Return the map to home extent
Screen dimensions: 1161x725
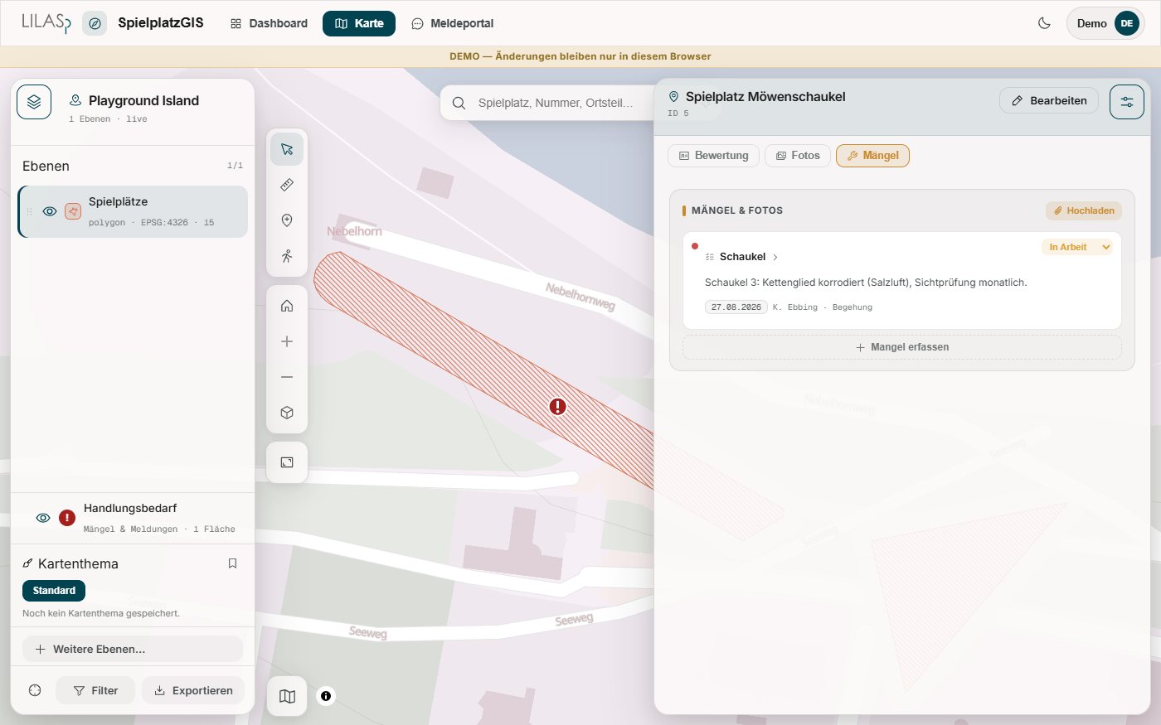pos(287,306)
